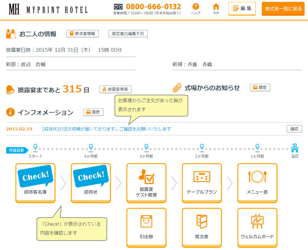Open the 引出物 gift tile
This screenshot has width=308, height=250.
pyautogui.click(x=146, y=228)
